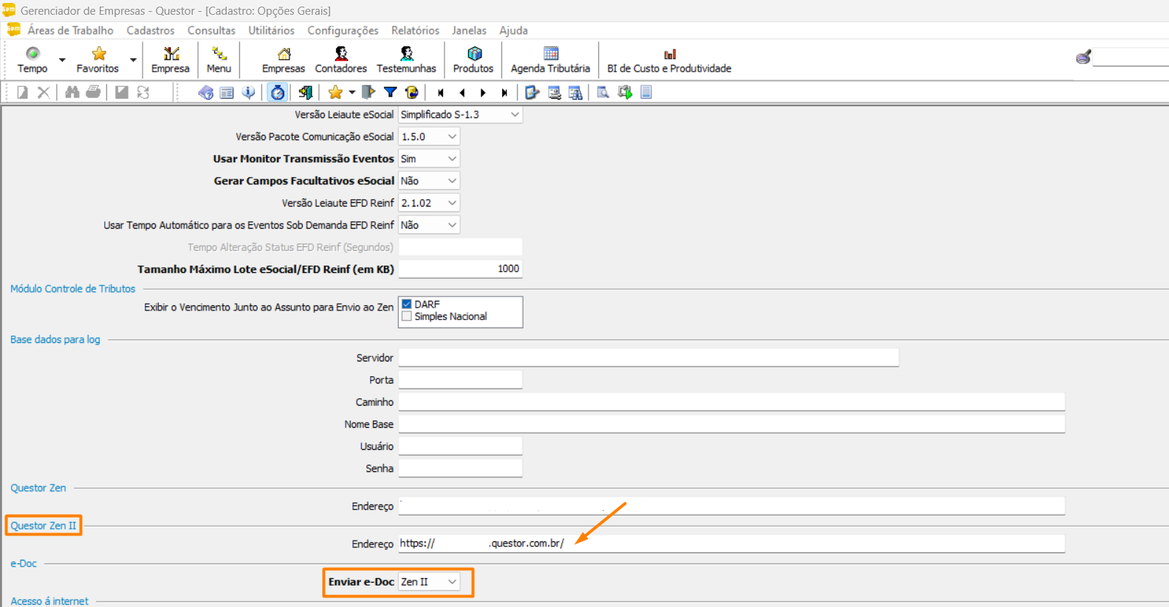The image size is (1169, 607).
Task: Go to previous record arrow
Action: coord(462,92)
